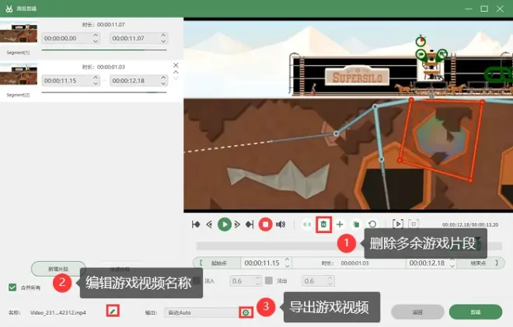Mute the volume speaker icon
Image resolution: width=513 pixels, height=327 pixels.
(281, 224)
